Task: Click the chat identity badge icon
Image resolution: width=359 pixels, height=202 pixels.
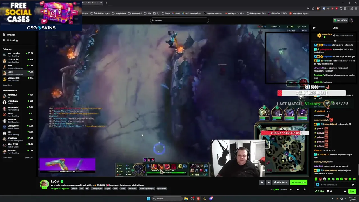Action: [x=317, y=185]
